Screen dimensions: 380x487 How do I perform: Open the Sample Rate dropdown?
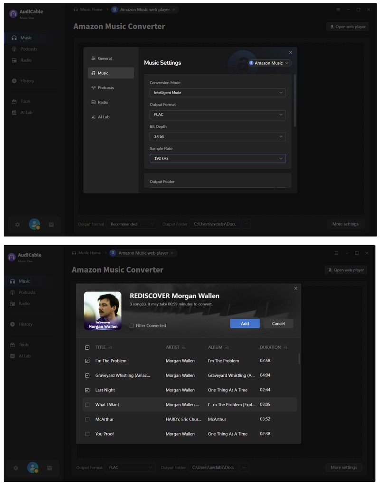pyautogui.click(x=218, y=158)
